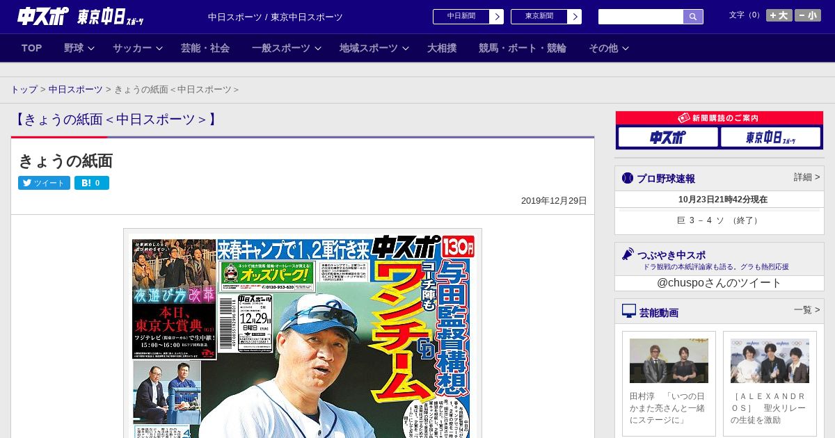Open ALEXANDROS video thumbnail
Viewport: 835px width, 438px height.
tap(770, 361)
